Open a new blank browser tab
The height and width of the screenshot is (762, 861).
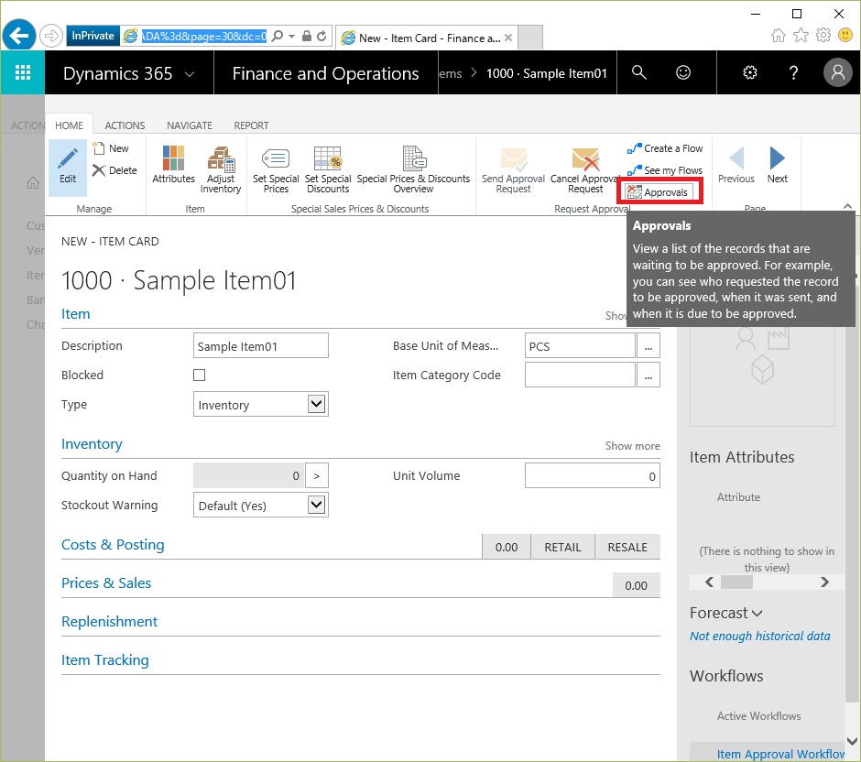(x=530, y=38)
